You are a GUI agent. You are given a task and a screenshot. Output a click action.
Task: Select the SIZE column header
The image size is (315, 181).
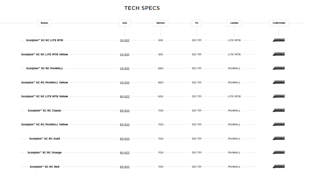pyautogui.click(x=125, y=23)
